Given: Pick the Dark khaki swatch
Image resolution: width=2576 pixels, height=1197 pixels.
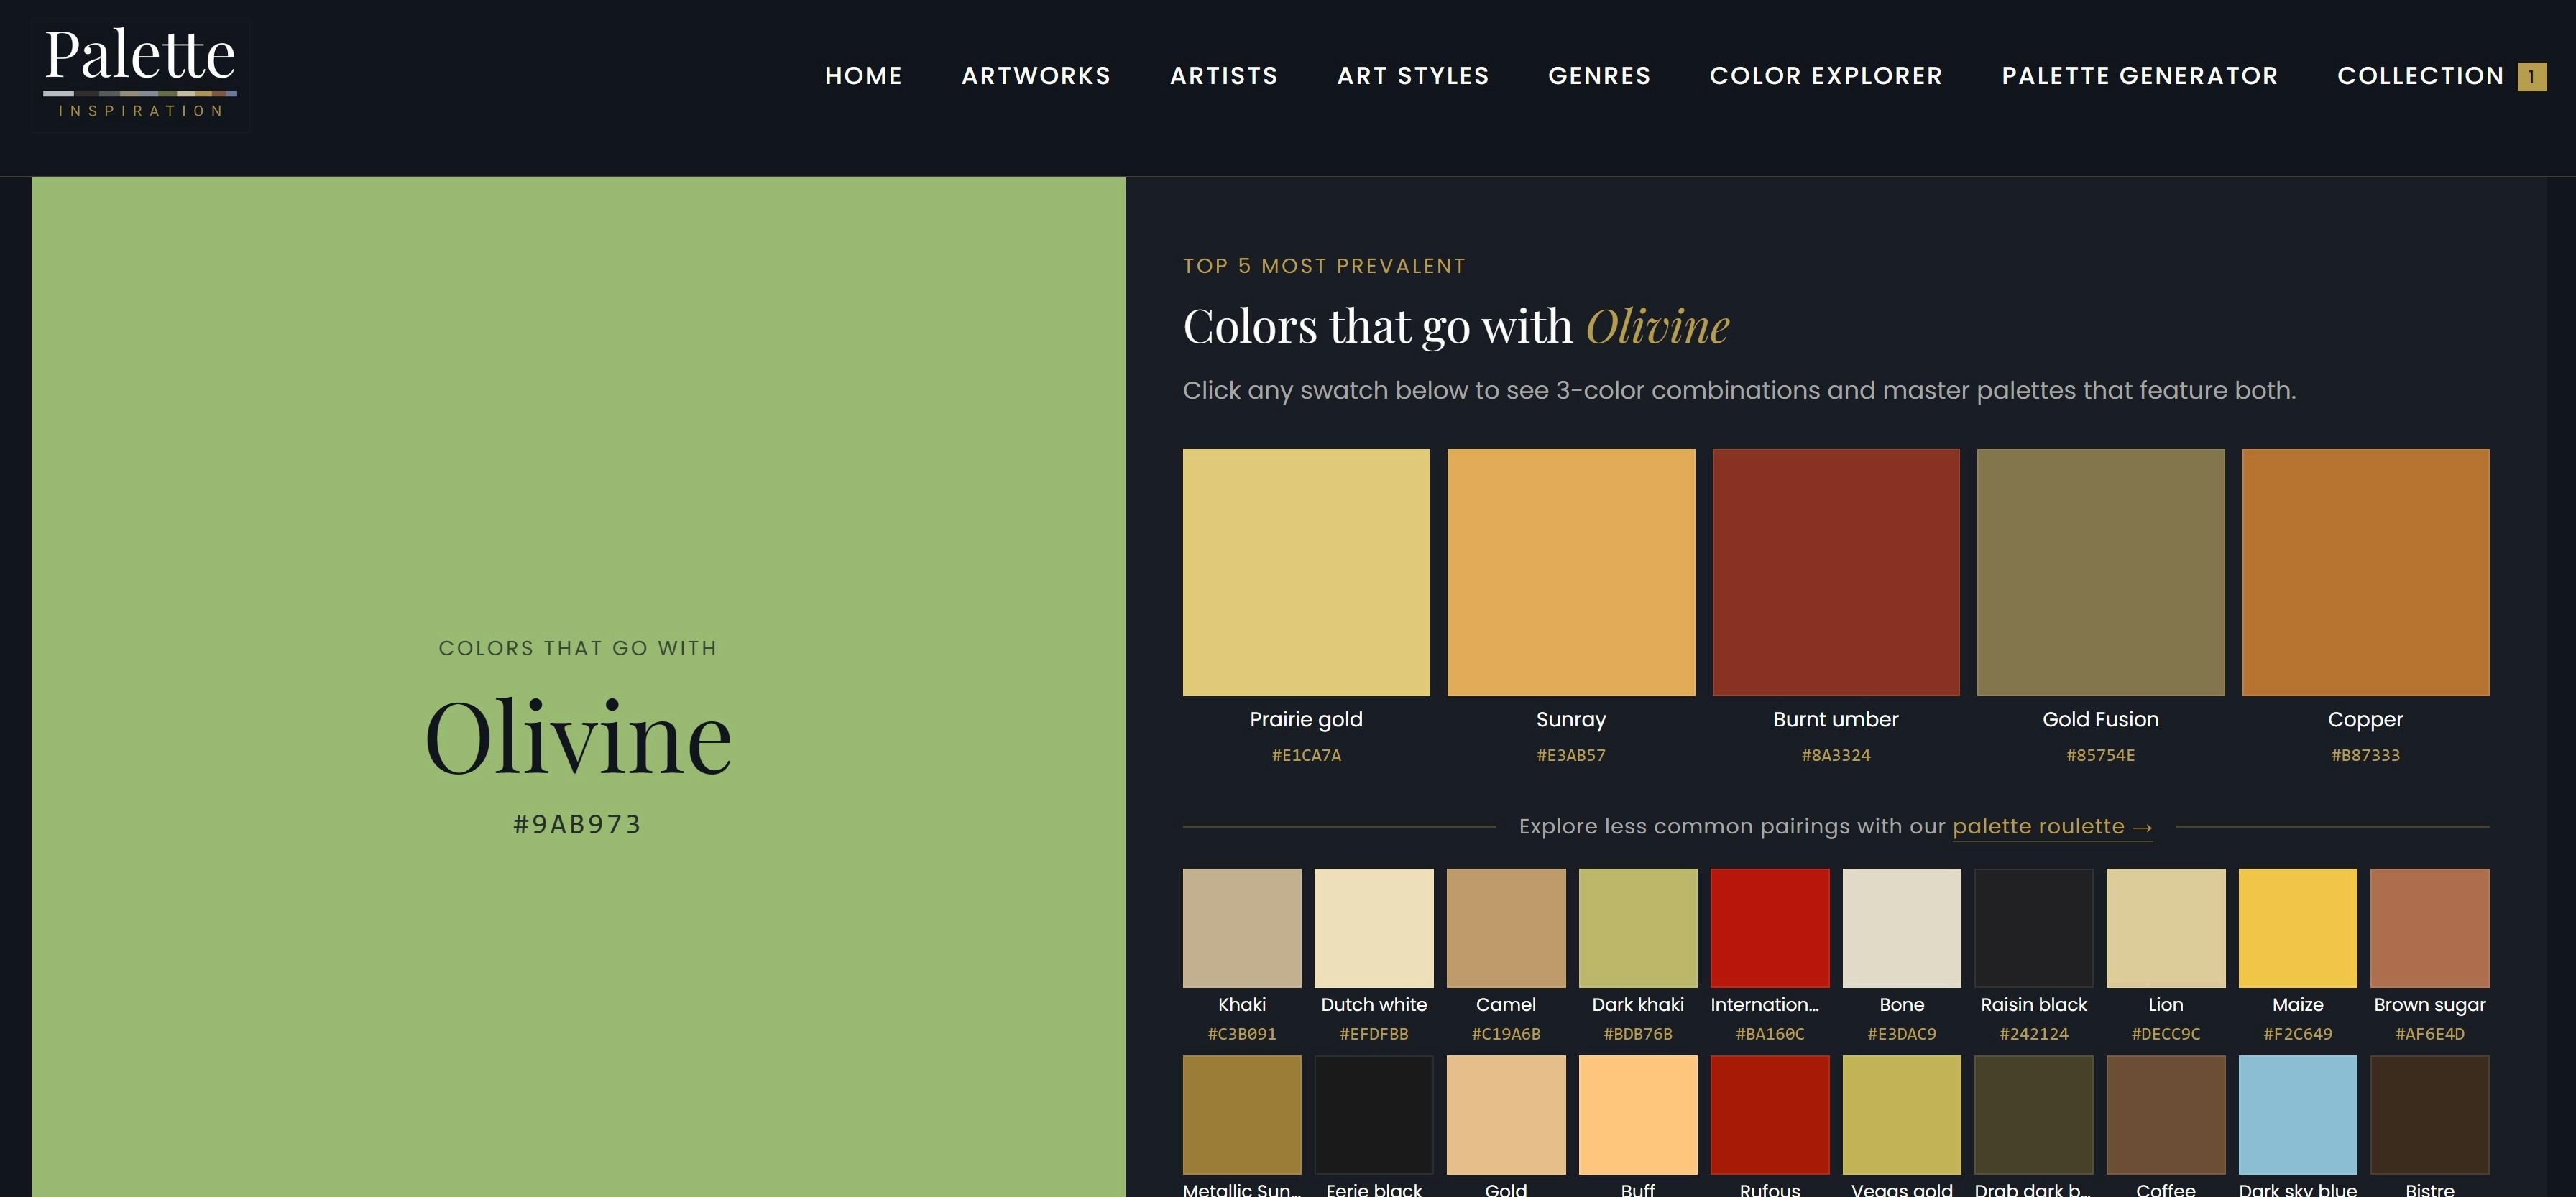Looking at the screenshot, I should [x=1638, y=928].
